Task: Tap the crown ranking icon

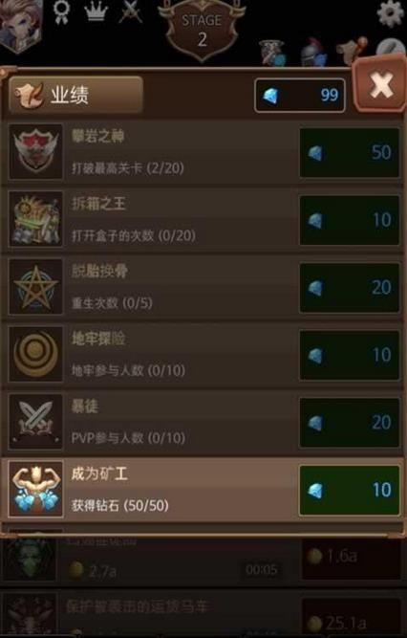Action: coord(96,11)
